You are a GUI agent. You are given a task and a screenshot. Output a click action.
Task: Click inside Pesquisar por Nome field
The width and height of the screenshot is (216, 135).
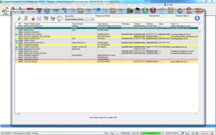click(121, 19)
